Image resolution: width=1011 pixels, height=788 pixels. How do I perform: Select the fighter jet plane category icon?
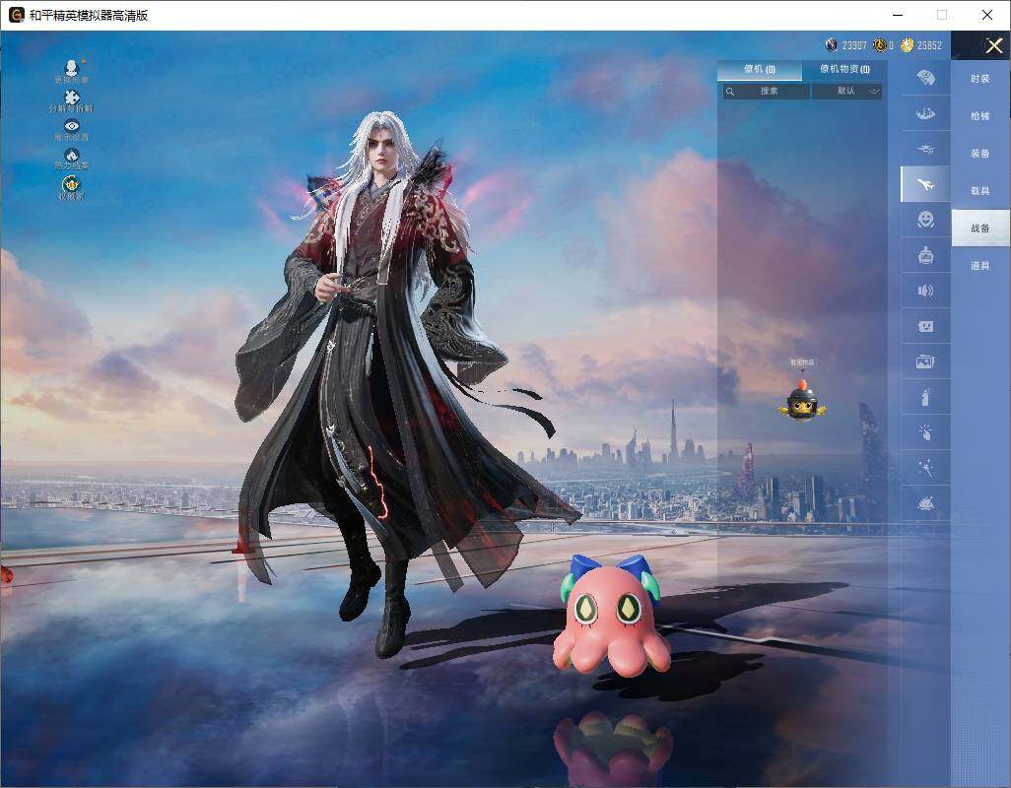point(925,185)
